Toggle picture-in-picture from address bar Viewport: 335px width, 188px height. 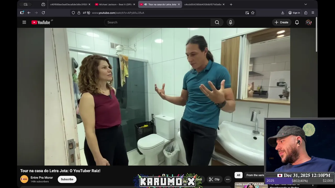[x=247, y=13]
